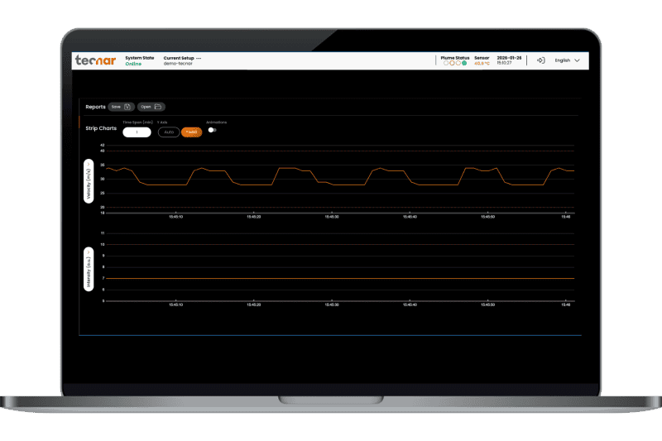This screenshot has height=441, width=662.
Task: Toggle the Animations switch
Action: tap(212, 130)
